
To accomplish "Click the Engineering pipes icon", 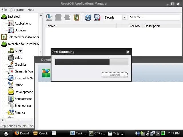I will [x=11, y=106].
